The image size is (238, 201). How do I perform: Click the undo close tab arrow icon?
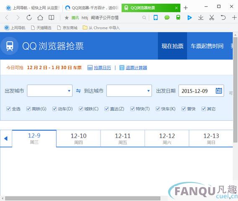coord(223,18)
